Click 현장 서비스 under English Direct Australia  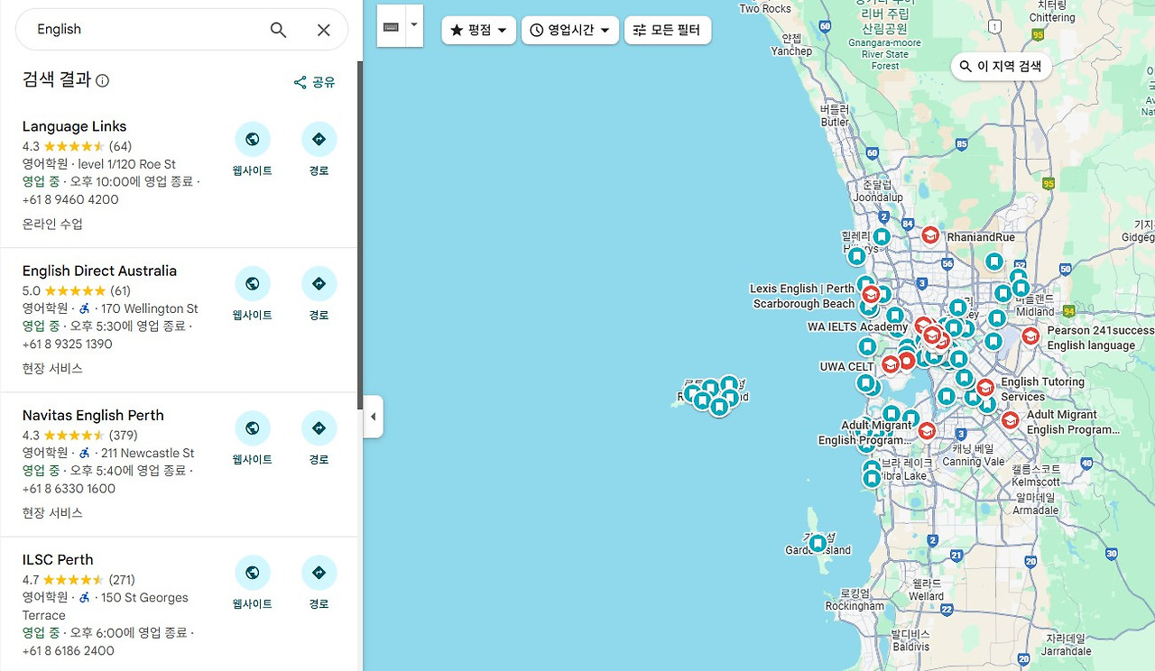[52, 368]
